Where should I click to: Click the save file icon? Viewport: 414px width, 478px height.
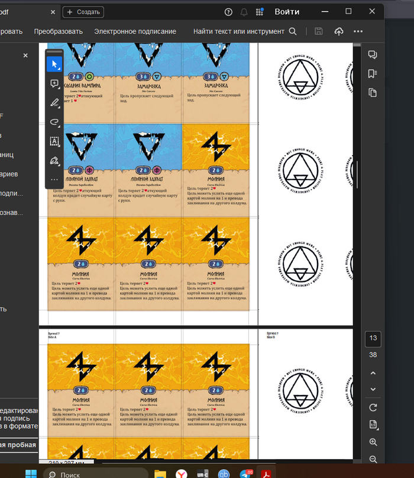(x=318, y=31)
